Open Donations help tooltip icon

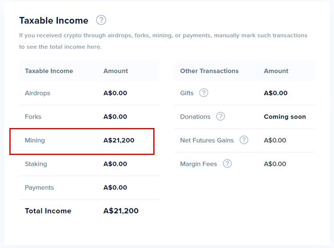[220, 116]
